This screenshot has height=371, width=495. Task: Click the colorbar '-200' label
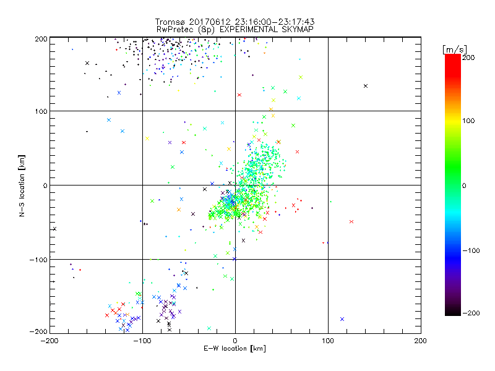[471, 313]
